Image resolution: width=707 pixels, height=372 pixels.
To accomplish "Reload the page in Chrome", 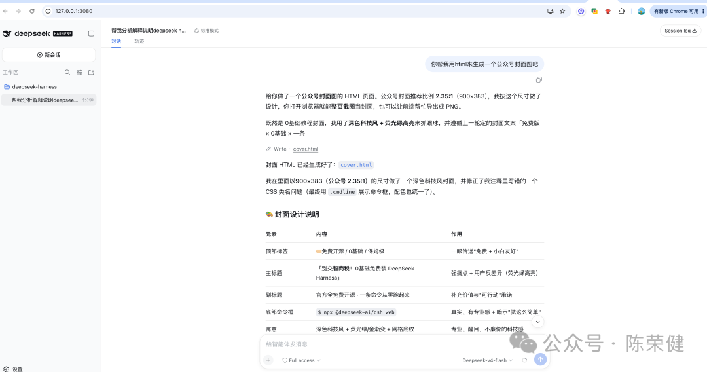I will [32, 11].
